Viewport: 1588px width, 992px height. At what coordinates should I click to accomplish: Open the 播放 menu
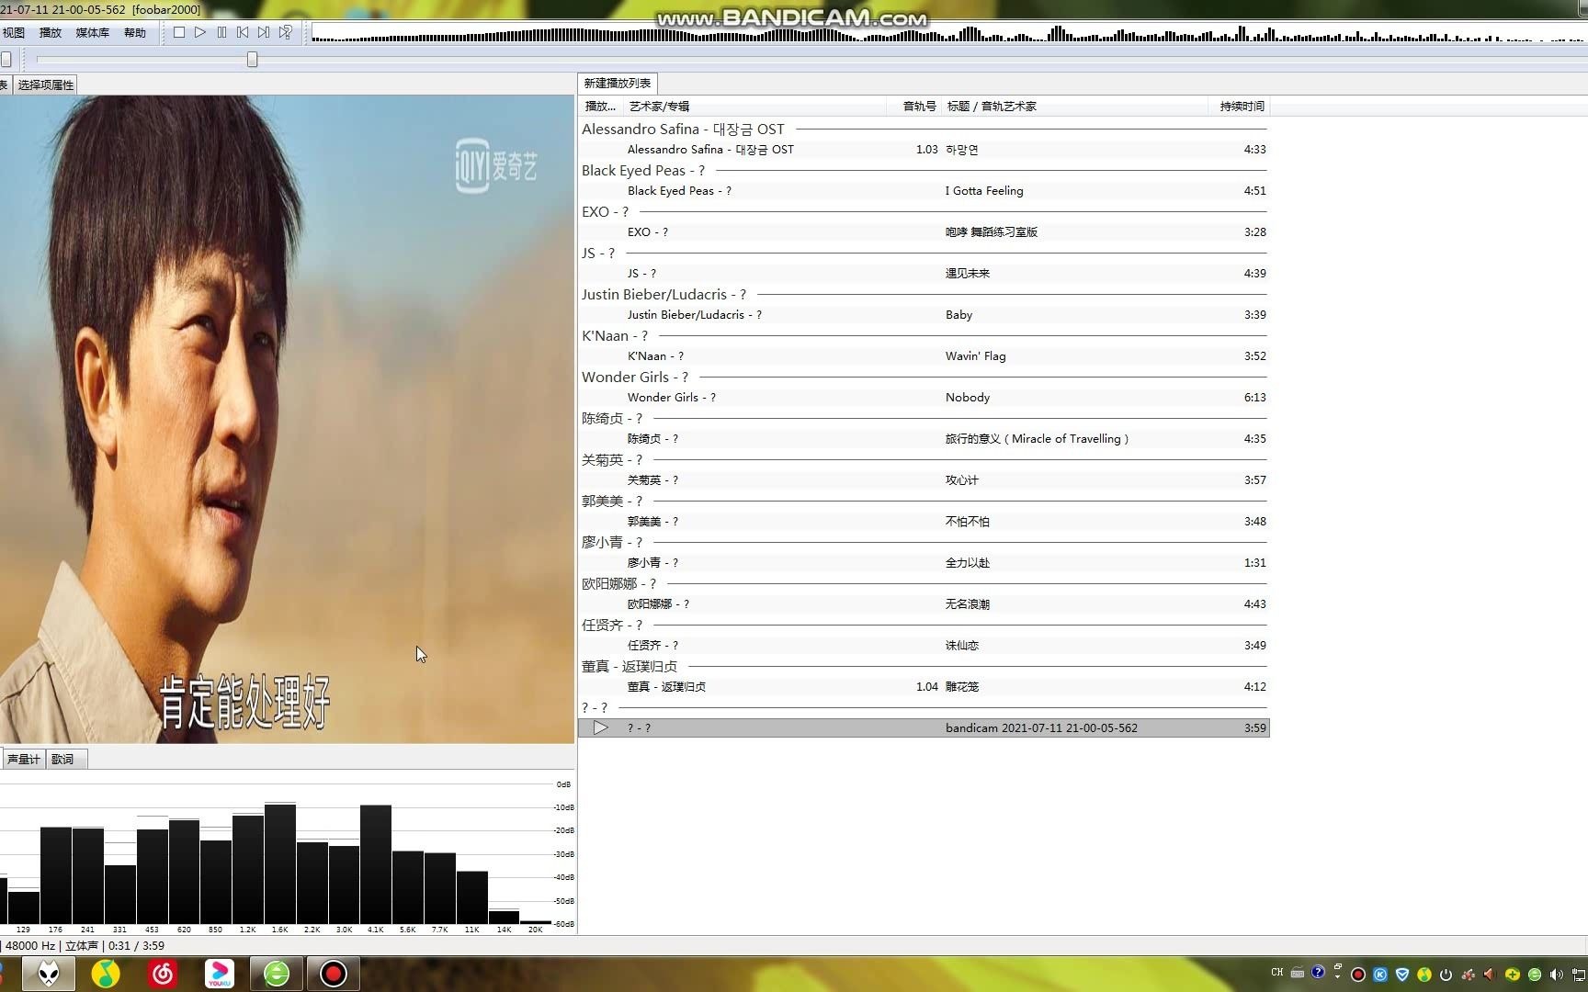click(x=51, y=32)
